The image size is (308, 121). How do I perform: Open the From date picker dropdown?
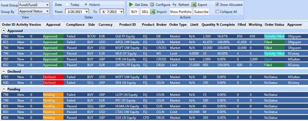point(87,12)
